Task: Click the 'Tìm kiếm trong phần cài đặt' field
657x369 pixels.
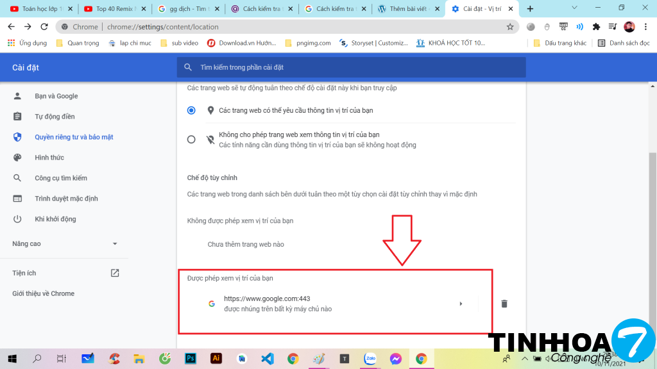Action: point(359,67)
